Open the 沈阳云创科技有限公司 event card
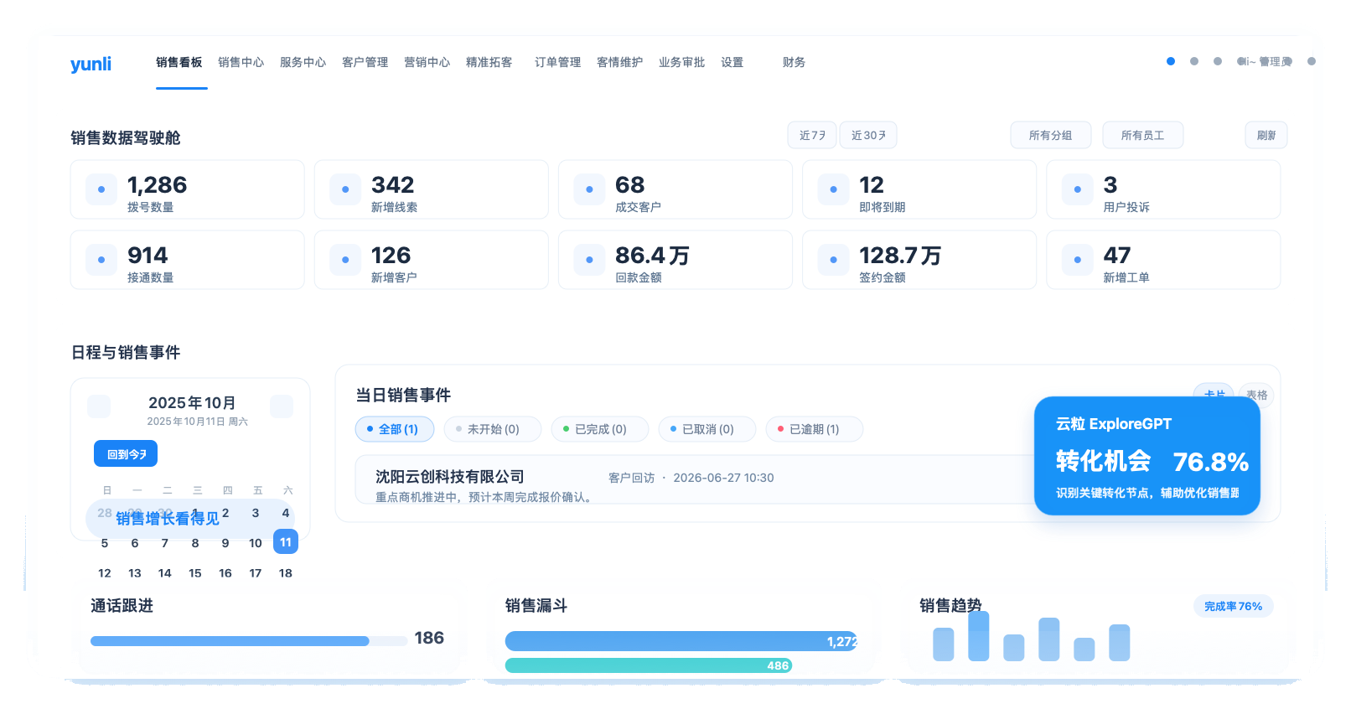Viewport: 1351px width, 709px height. [696, 480]
